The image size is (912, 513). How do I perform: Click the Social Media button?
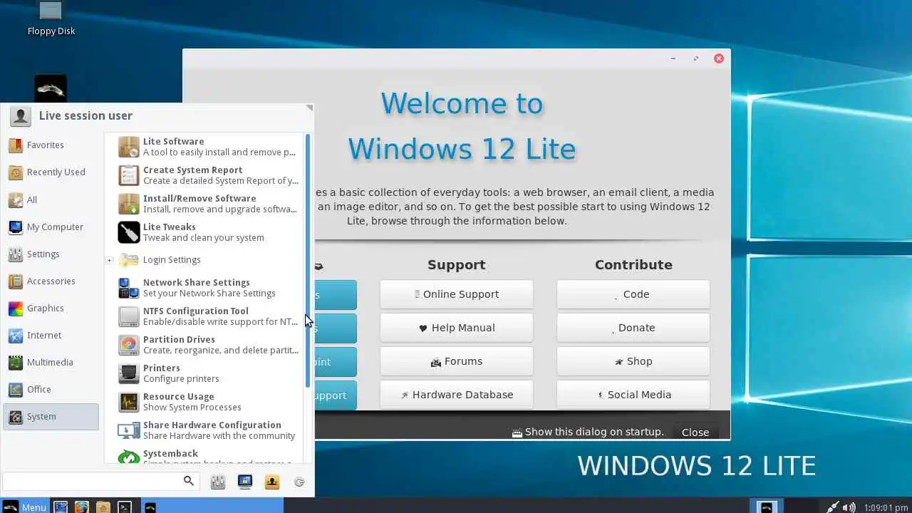(633, 395)
